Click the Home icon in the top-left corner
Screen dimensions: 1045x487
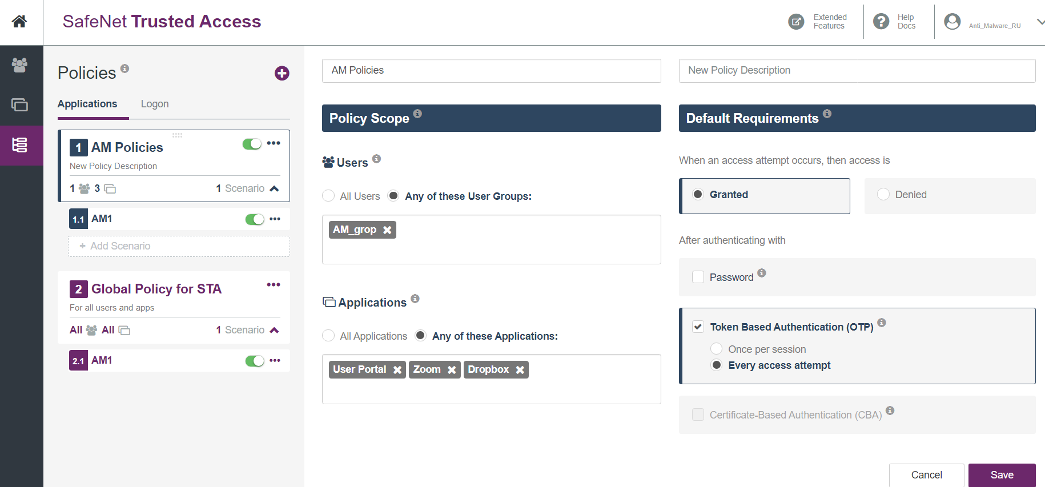coord(19,22)
